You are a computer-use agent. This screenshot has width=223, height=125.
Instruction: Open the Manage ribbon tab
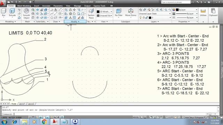tap(77, 6)
